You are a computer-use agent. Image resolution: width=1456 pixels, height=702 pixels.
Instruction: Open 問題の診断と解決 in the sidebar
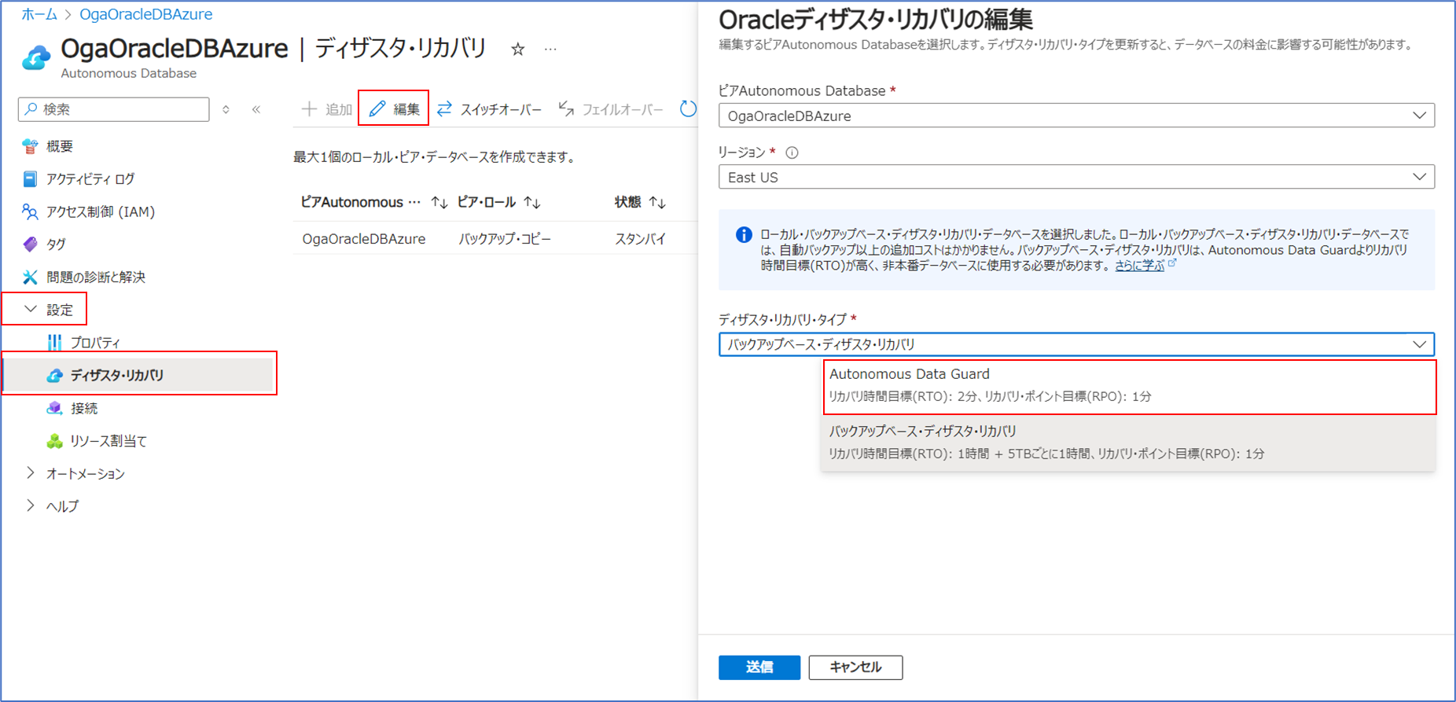[96, 277]
